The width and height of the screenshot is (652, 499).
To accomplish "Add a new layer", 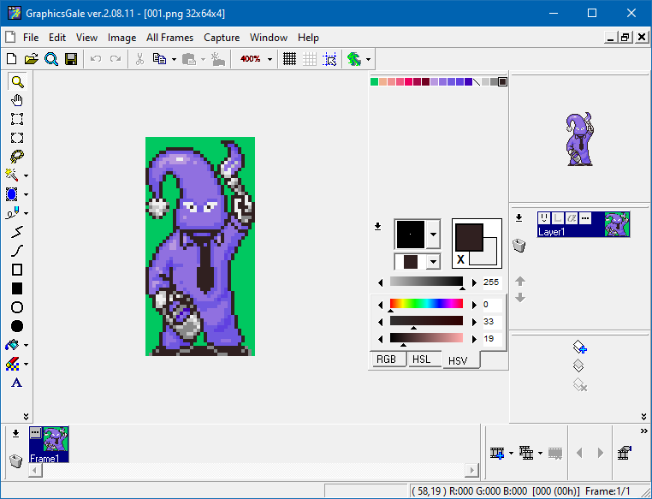I will click(x=579, y=347).
